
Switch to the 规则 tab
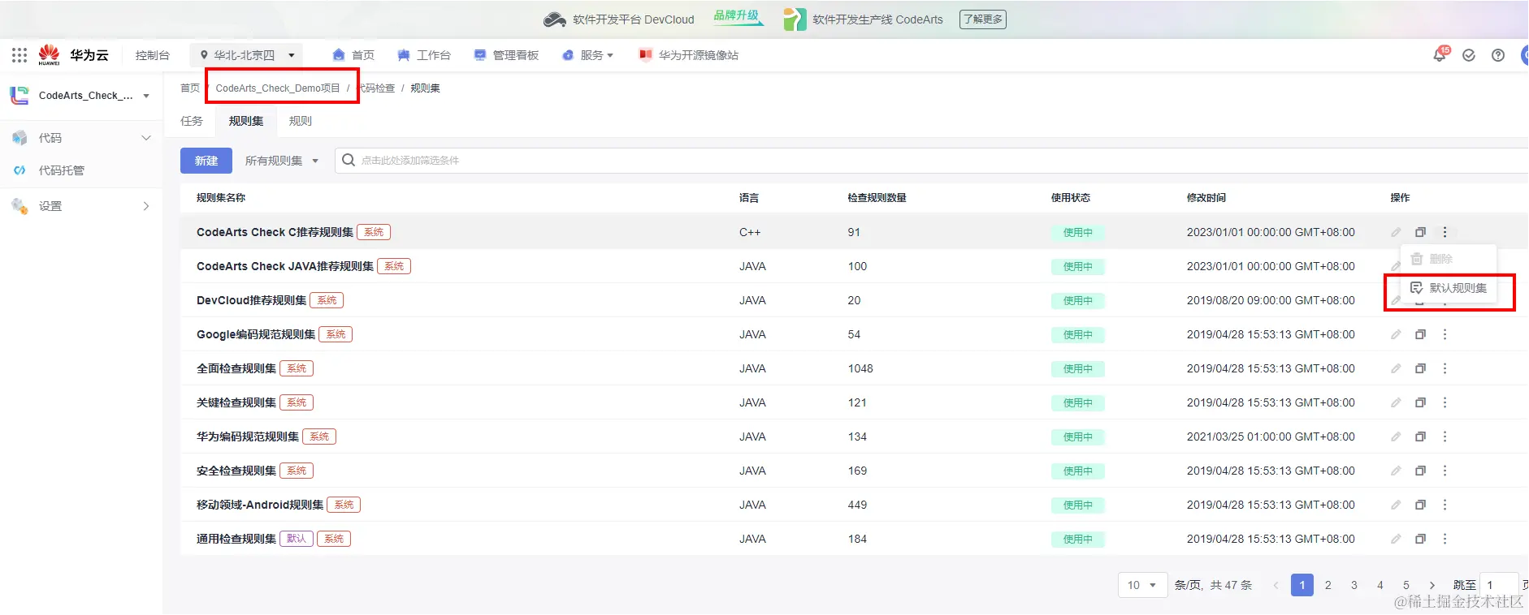301,121
